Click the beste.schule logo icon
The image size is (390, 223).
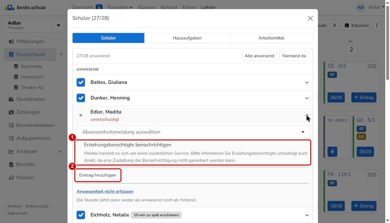click(x=10, y=7)
